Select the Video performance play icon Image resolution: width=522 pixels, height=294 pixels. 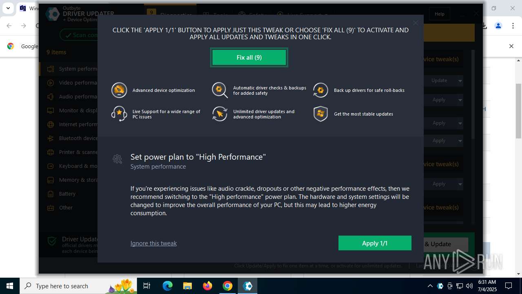[x=51, y=83]
